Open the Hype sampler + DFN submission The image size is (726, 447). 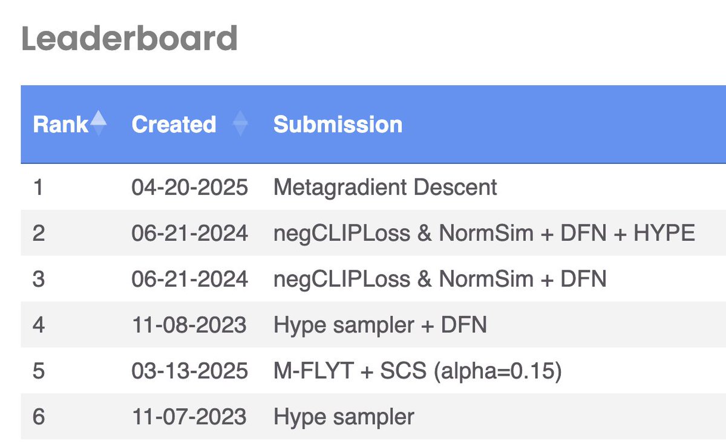380,325
